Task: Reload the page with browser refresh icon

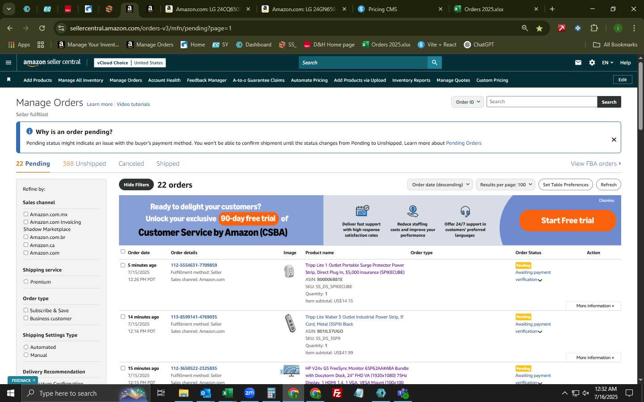Action: (42, 28)
